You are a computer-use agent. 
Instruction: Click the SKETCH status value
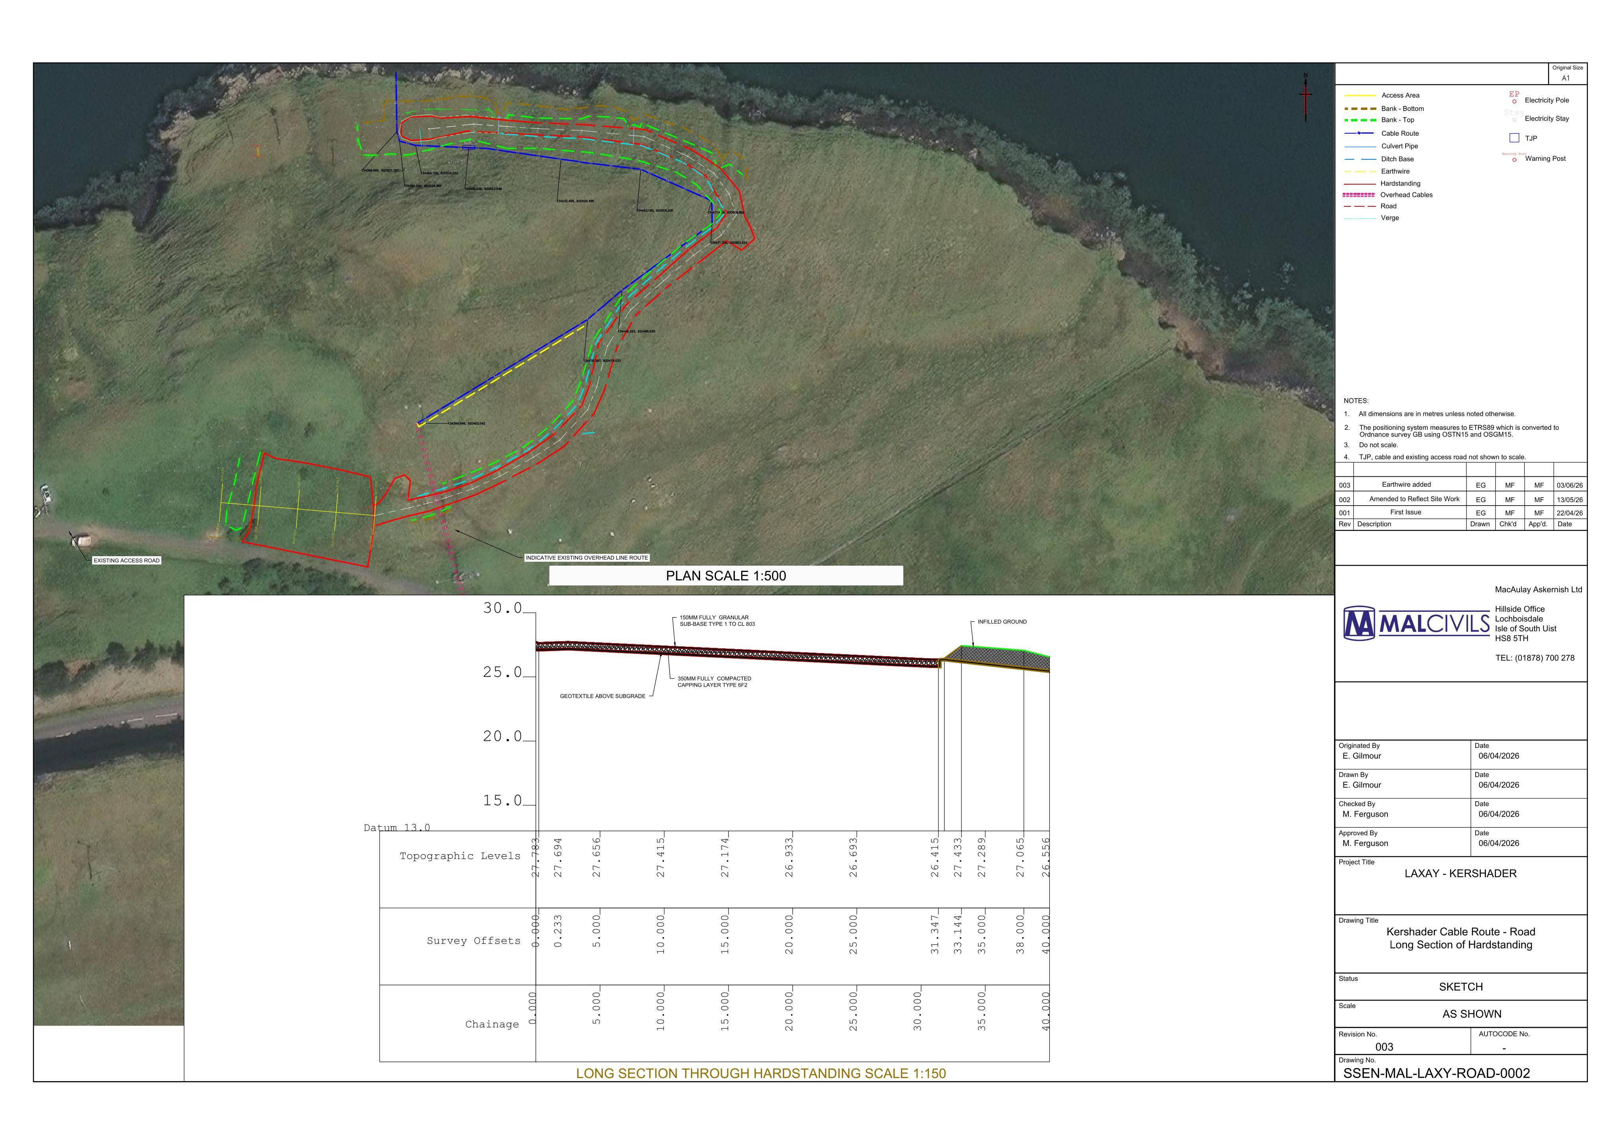point(1461,987)
